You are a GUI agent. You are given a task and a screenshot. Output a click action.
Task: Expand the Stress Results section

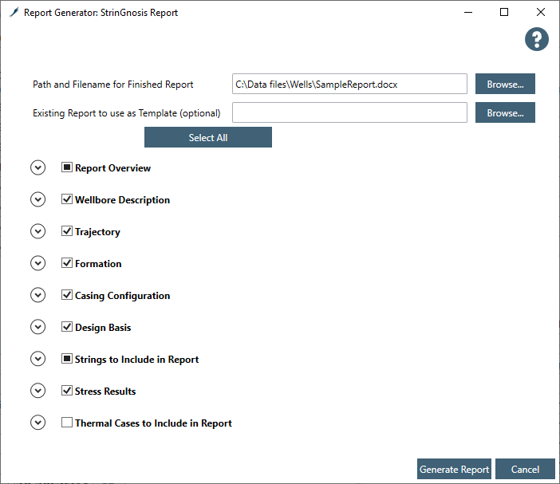[x=37, y=392]
